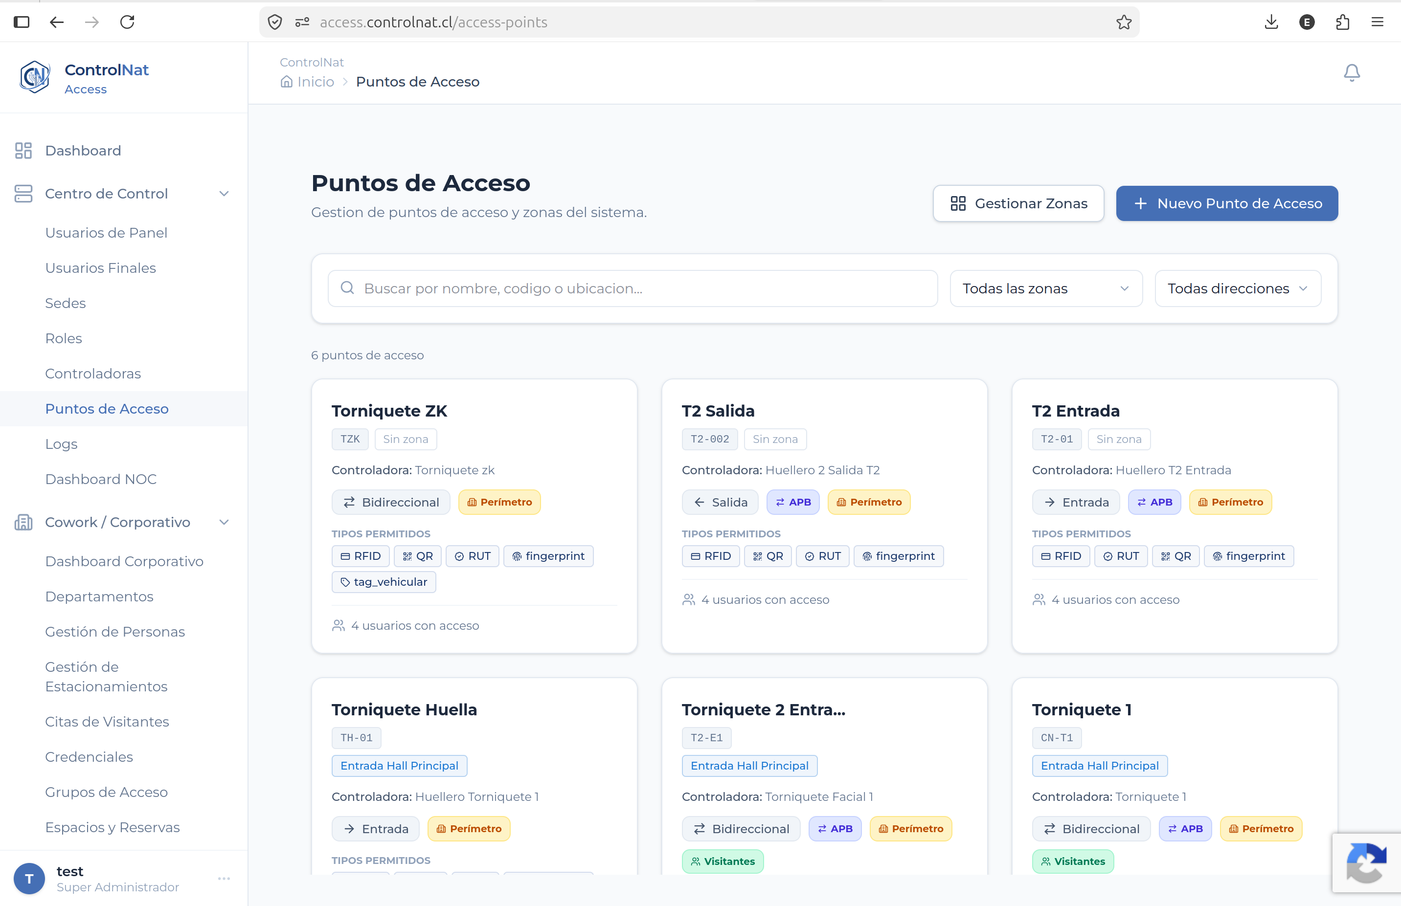Click the browser profile E icon
The image size is (1401, 906).
pos(1307,22)
